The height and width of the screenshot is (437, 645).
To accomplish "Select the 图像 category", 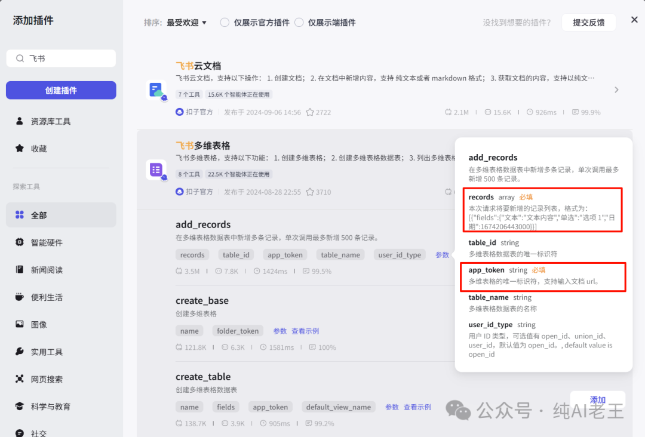I will click(x=61, y=324).
